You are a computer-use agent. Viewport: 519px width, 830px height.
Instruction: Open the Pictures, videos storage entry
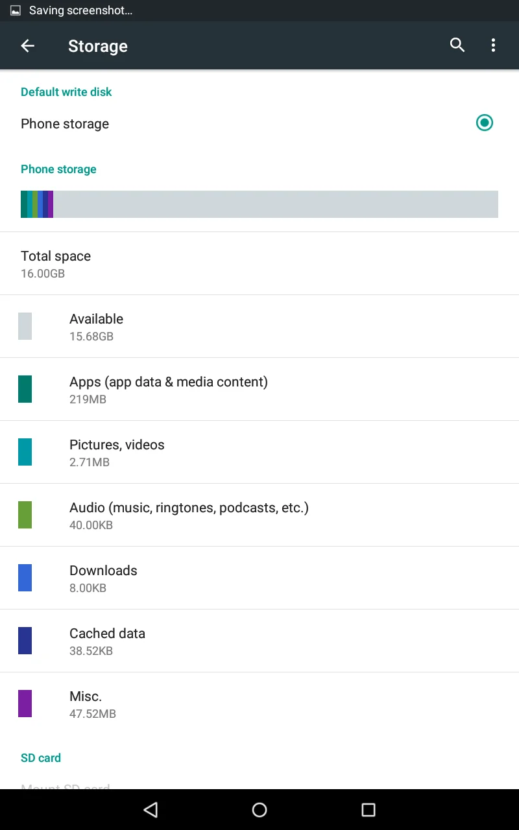[x=117, y=452]
